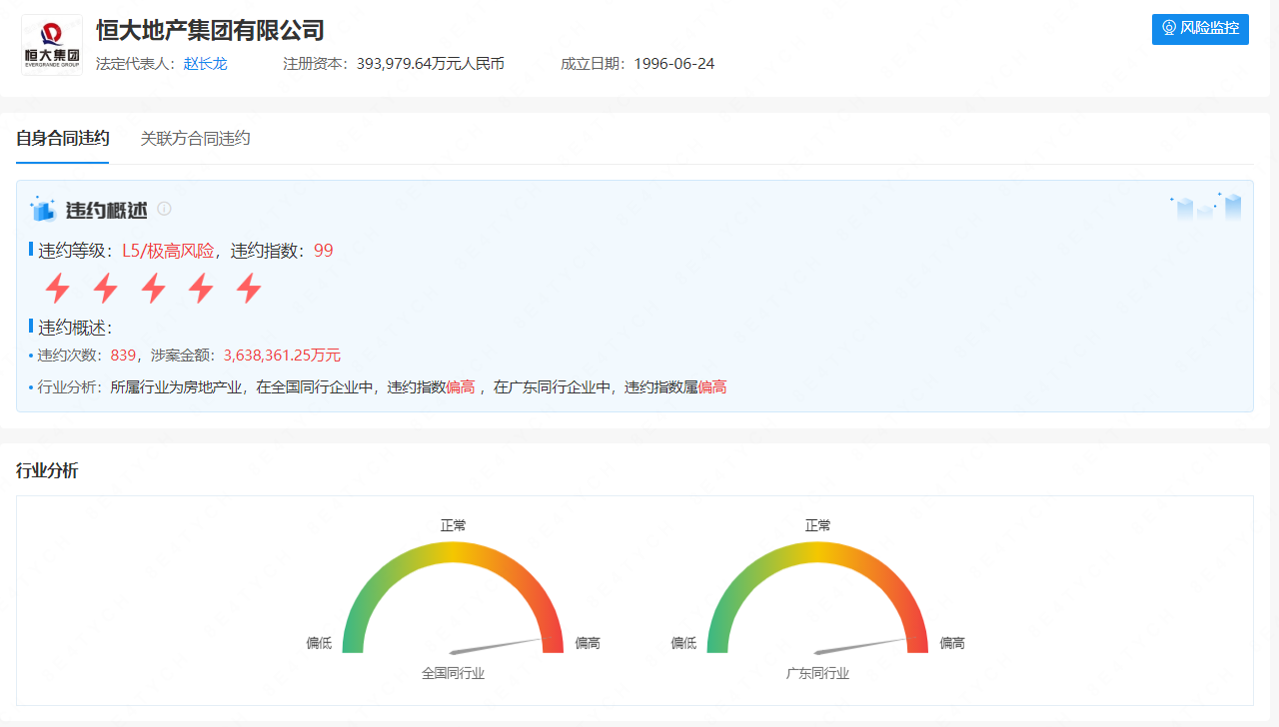Click the fifth lightning bolt risk icon

coord(249,289)
